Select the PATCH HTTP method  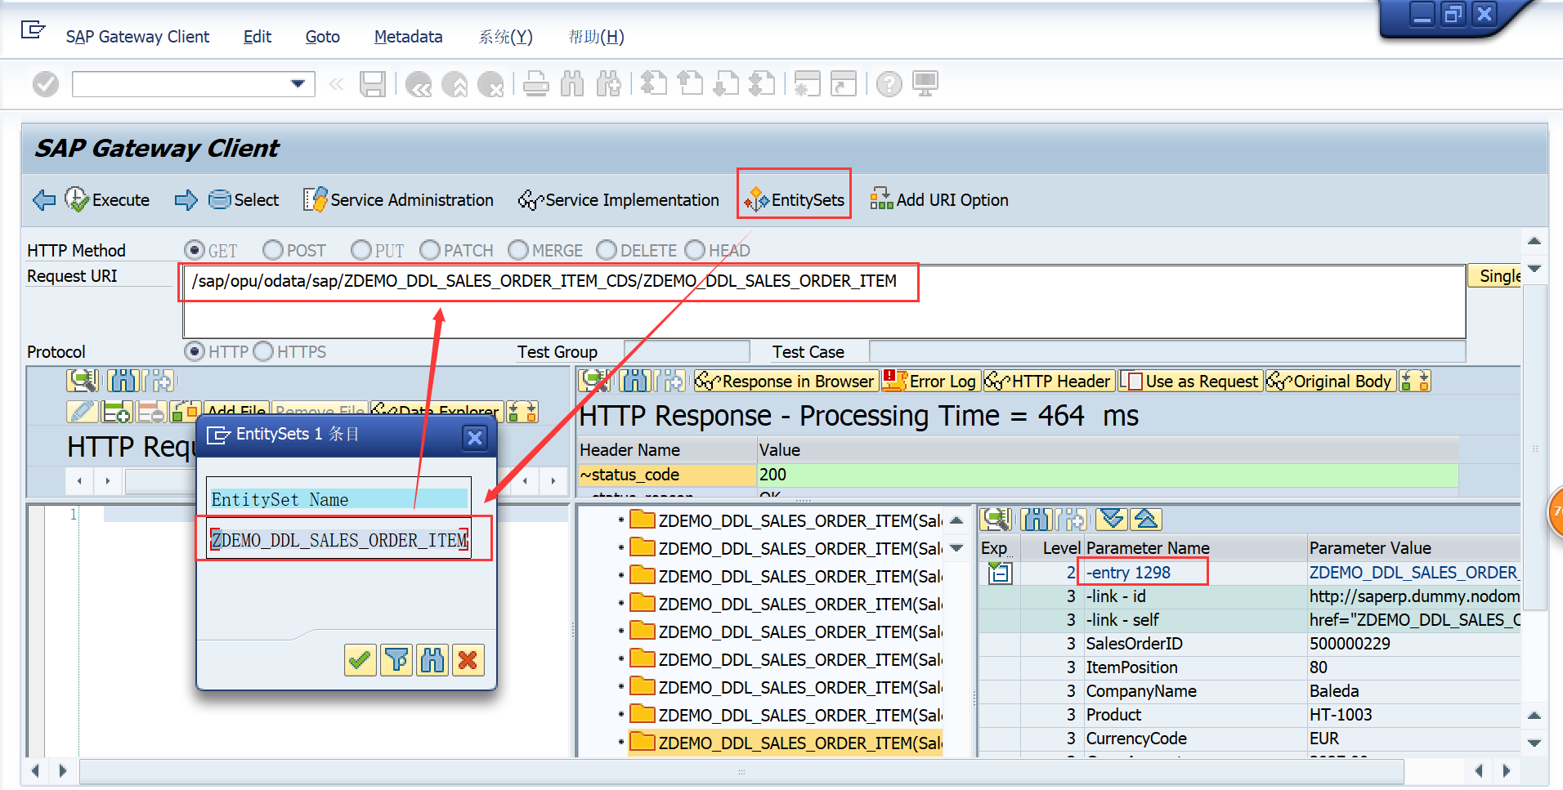(430, 250)
